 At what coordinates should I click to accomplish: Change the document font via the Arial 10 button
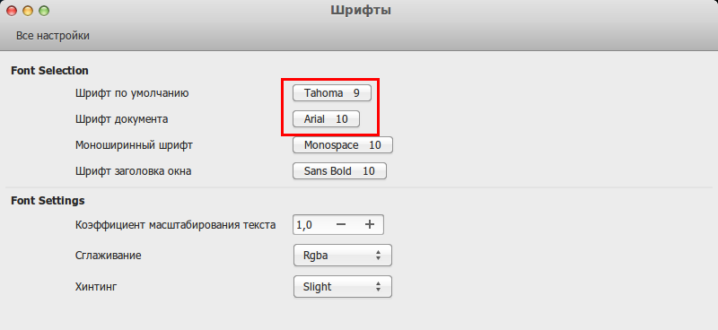(326, 119)
